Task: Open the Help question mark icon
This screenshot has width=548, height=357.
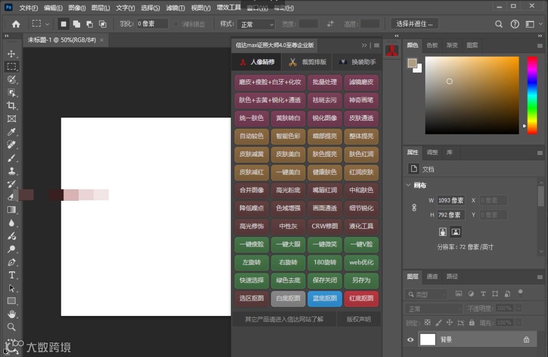Action: click(x=515, y=24)
